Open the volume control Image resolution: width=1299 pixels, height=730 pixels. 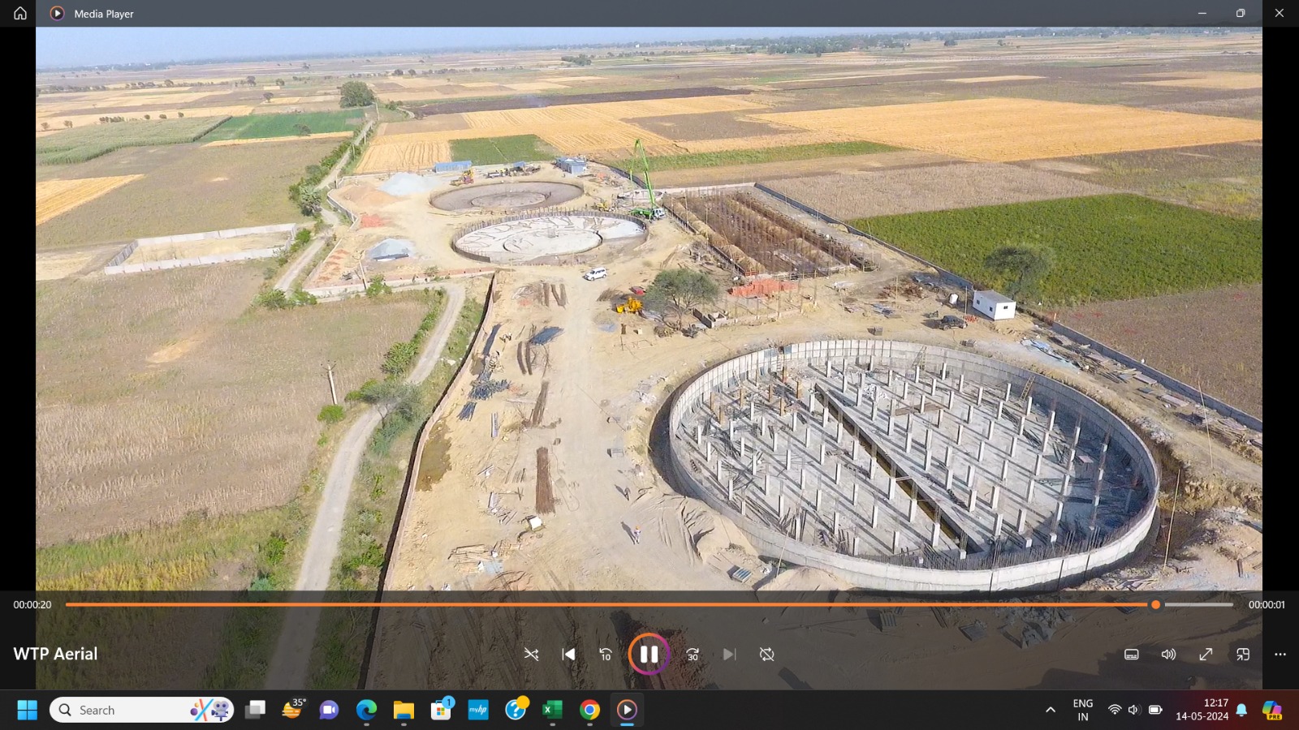[x=1168, y=654]
